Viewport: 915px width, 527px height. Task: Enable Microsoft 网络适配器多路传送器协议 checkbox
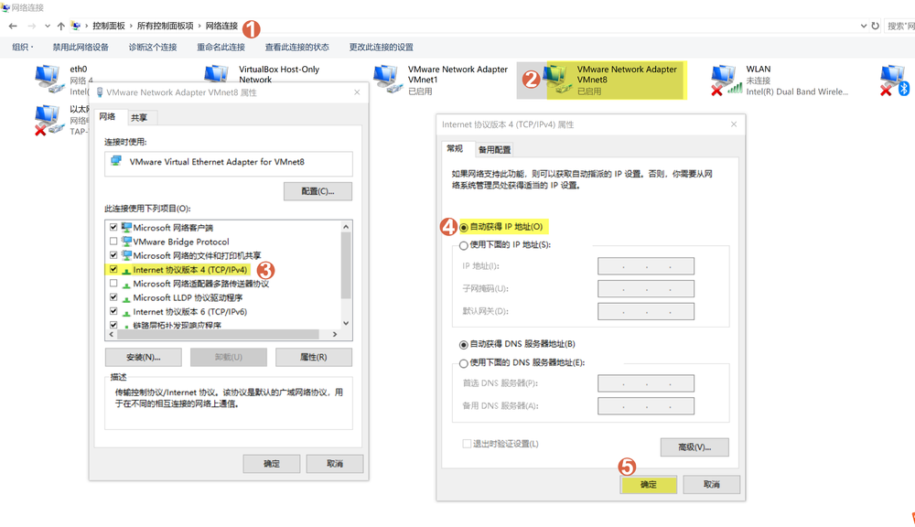point(113,283)
